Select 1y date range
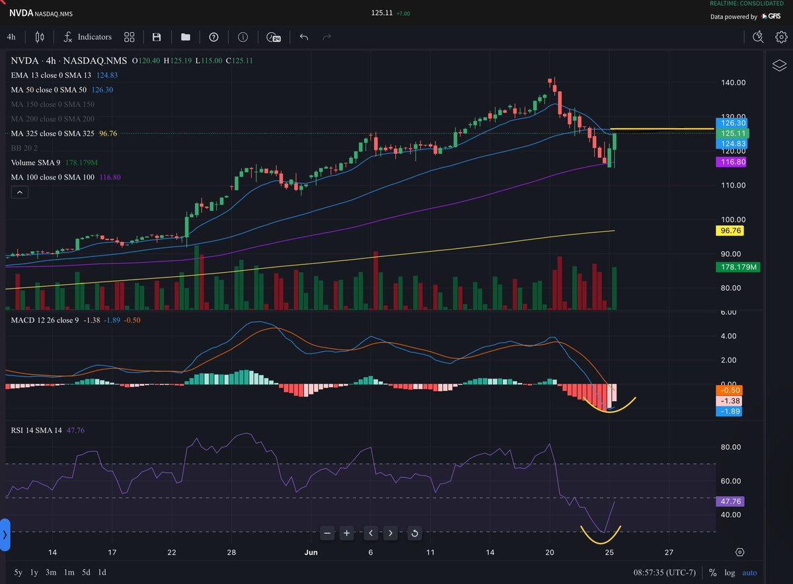Screen dimensions: 793x584 pos(34,573)
